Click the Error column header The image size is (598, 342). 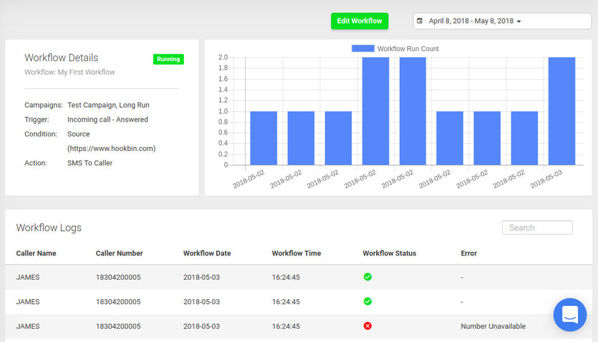click(468, 253)
